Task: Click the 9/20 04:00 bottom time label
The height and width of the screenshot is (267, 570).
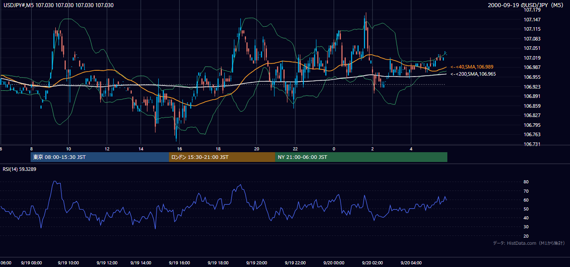Action: point(411,263)
